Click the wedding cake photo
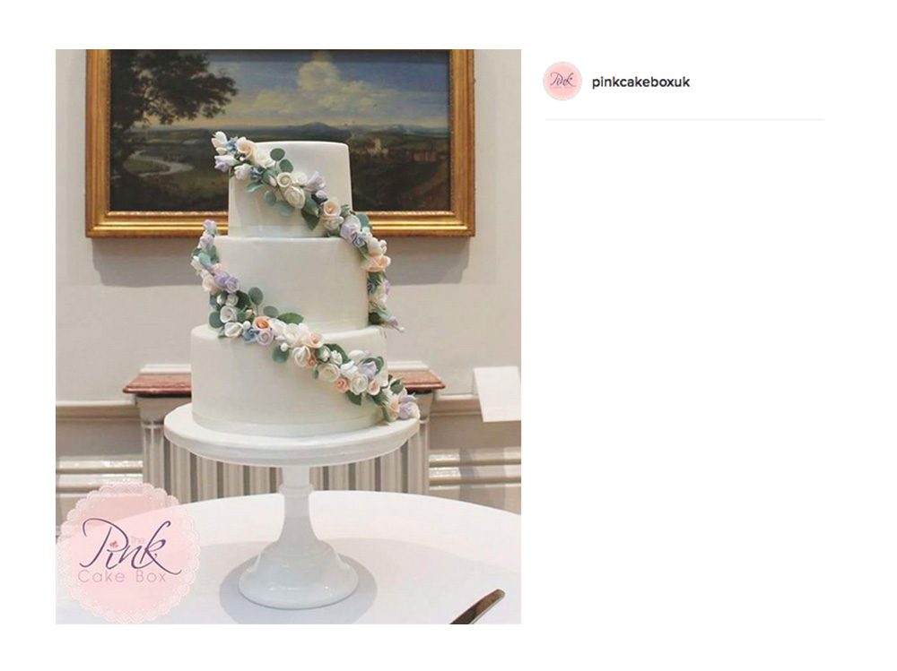 pos(288,337)
